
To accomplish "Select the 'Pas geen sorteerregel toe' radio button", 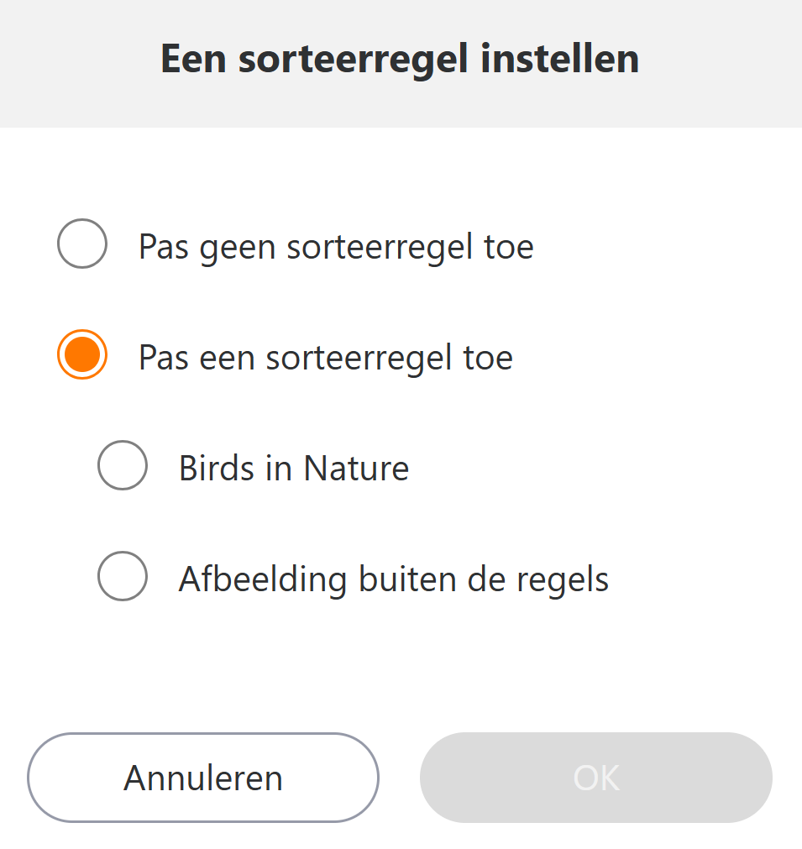I will pyautogui.click(x=82, y=244).
